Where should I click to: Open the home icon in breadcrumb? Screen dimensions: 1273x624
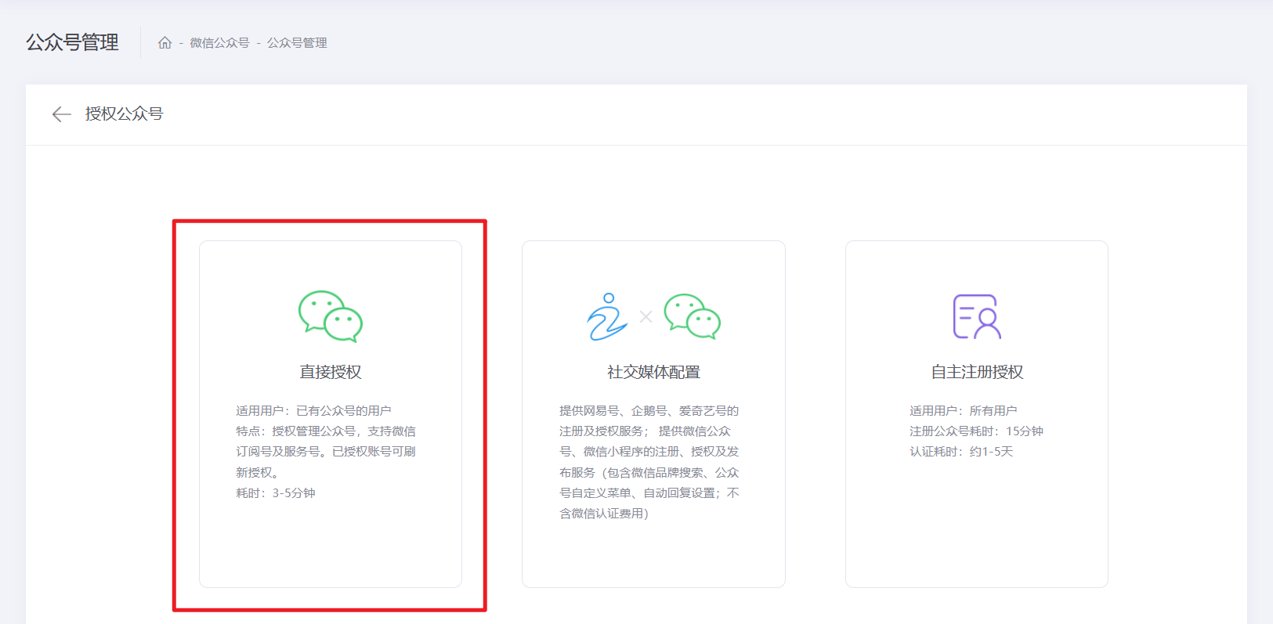tap(165, 43)
